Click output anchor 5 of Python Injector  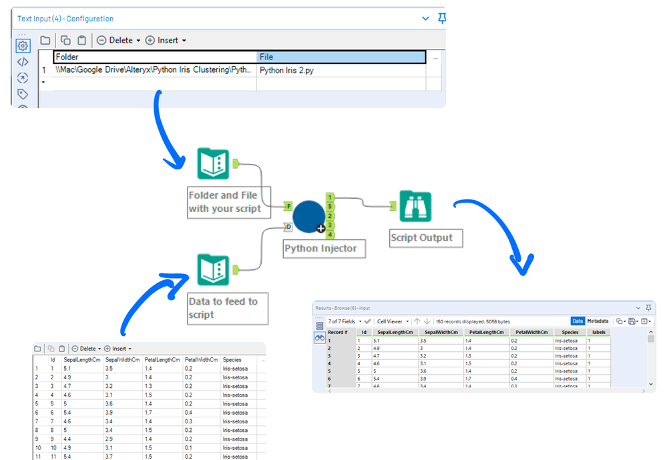[330, 207]
